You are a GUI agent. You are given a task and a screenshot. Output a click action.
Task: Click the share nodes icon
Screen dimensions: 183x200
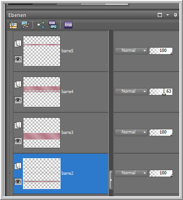coord(41,25)
